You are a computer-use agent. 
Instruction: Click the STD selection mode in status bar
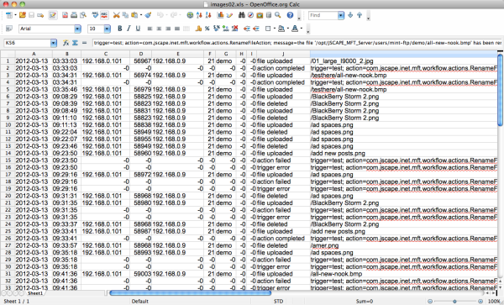point(278,301)
